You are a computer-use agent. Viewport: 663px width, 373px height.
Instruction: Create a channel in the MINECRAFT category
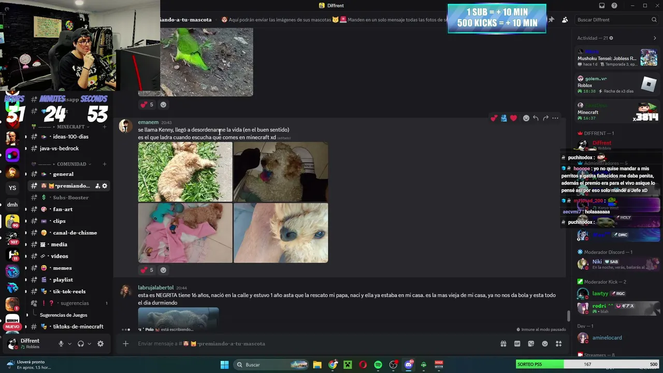coord(104,127)
